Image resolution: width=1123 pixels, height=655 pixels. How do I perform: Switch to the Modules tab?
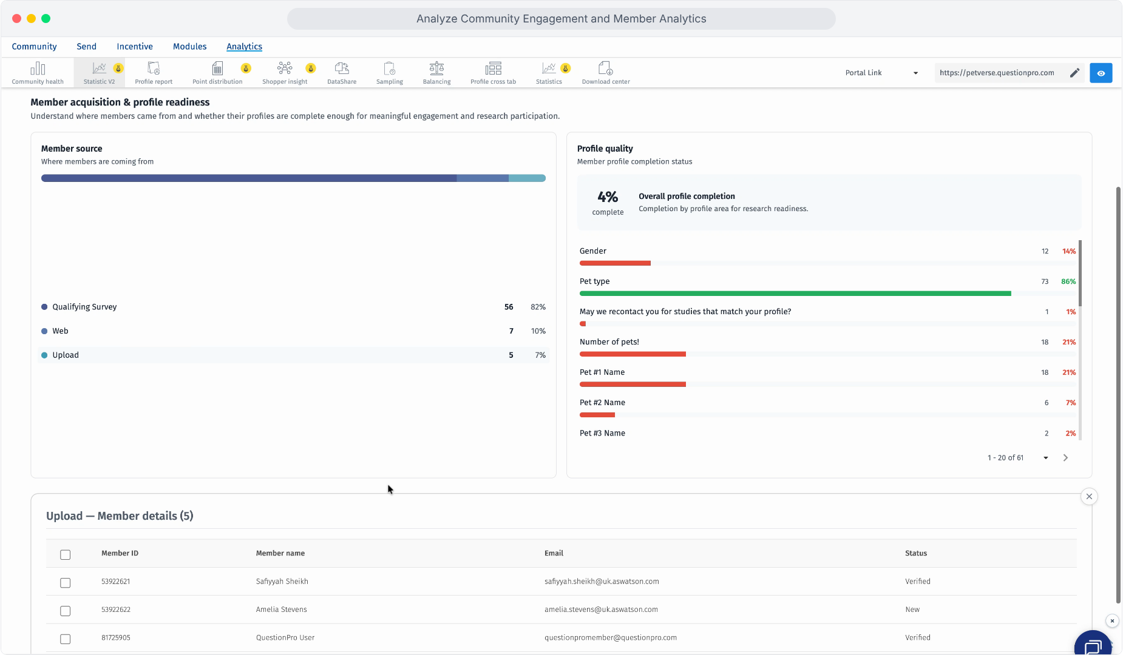point(189,47)
